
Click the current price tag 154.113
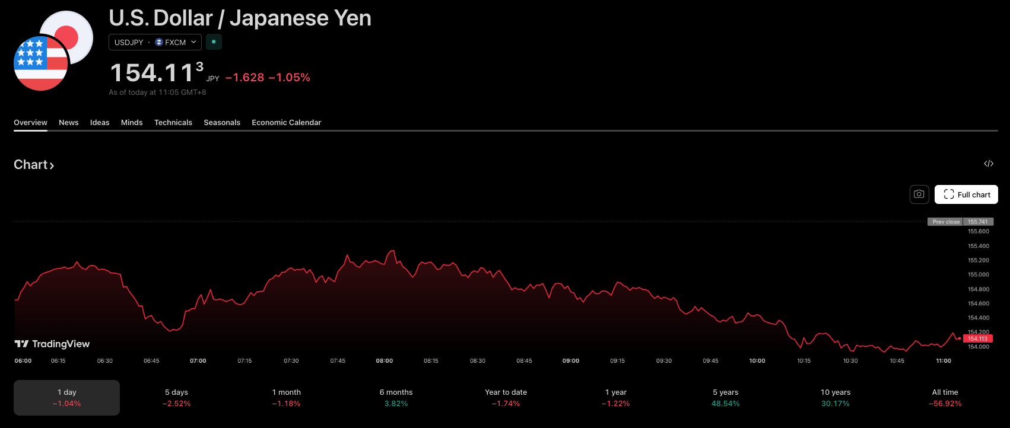977,339
